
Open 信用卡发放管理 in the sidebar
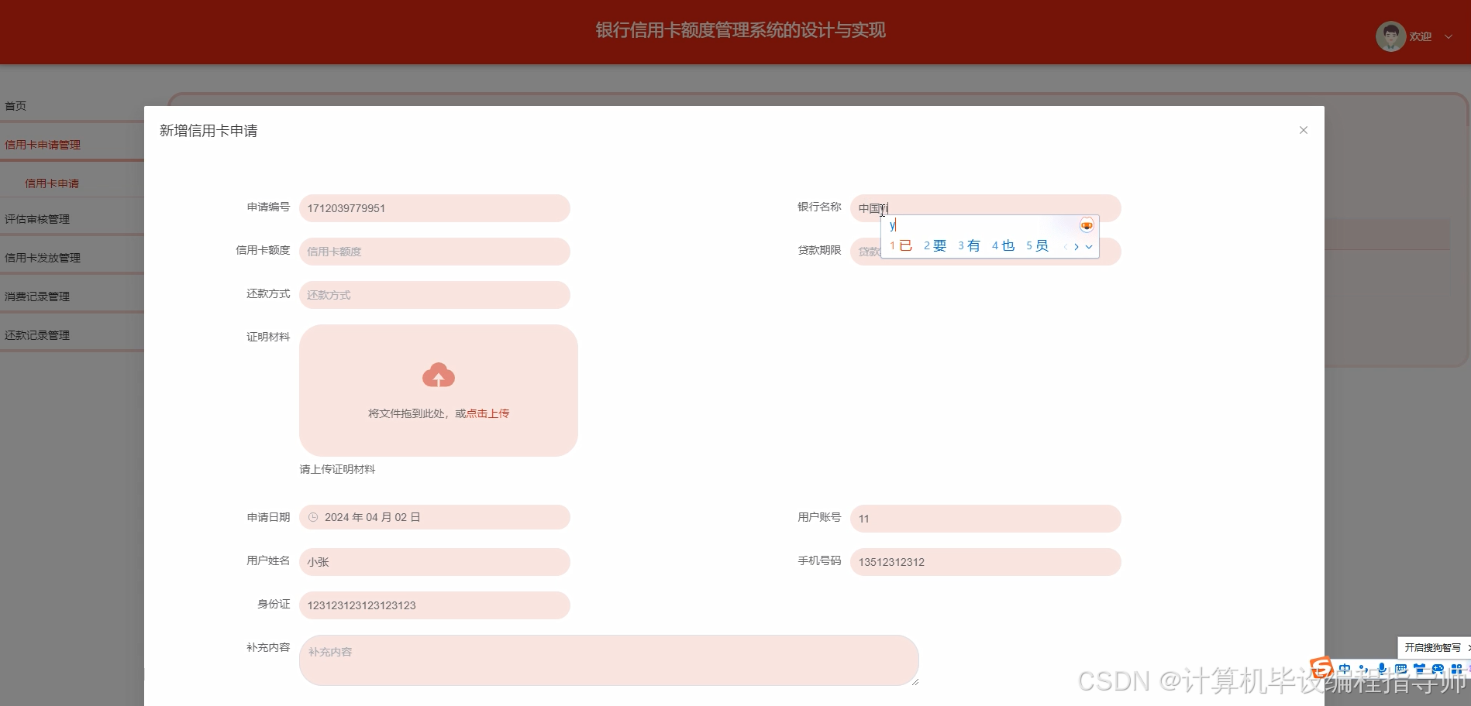[x=72, y=258]
